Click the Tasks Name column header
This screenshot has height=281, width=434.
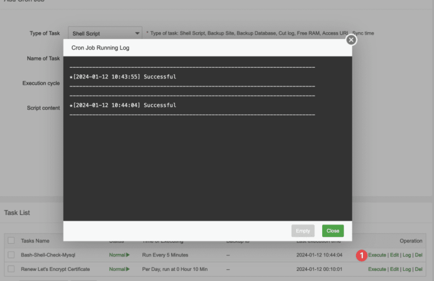click(35, 240)
